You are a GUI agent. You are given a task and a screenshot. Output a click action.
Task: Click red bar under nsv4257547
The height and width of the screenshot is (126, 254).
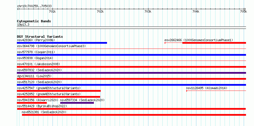point(59,91)
